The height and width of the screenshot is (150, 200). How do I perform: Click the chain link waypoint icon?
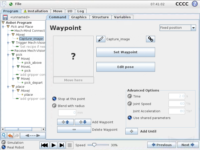[151, 39]
